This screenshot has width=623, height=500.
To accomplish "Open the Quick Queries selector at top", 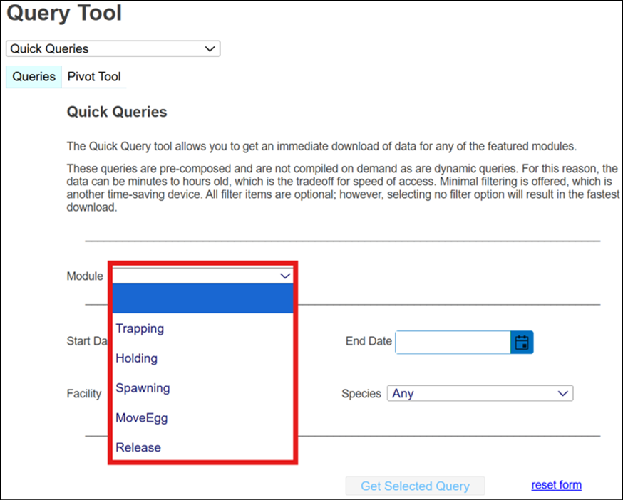I will click(113, 48).
